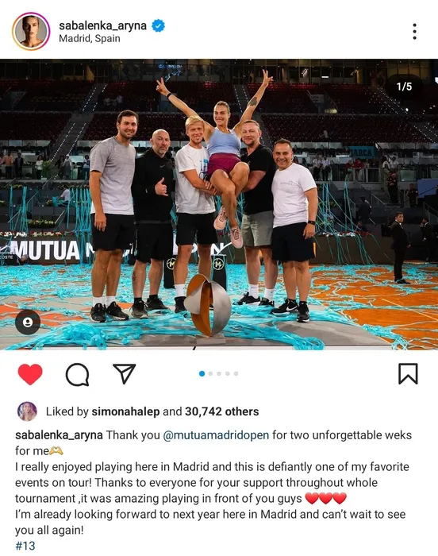Unlike the post via red heart icon
The width and height of the screenshot is (438, 556).
[30, 374]
